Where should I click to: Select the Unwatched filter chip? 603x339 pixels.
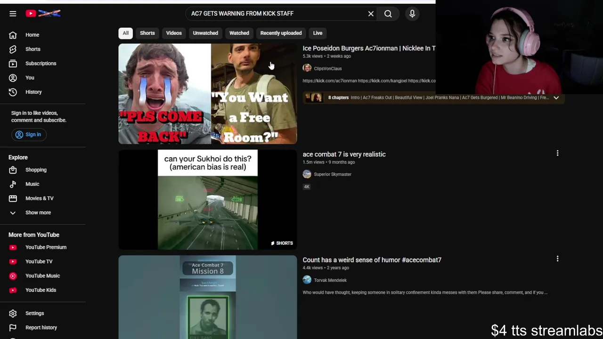pyautogui.click(x=205, y=33)
